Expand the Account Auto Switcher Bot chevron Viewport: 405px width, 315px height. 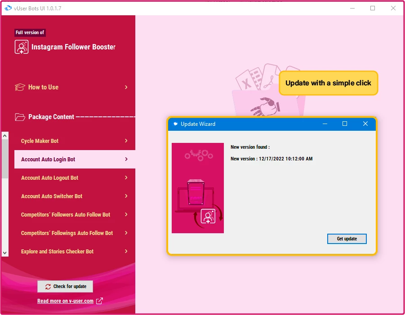pyautogui.click(x=126, y=196)
